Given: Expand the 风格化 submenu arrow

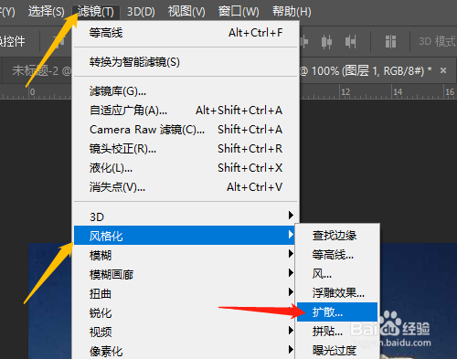Looking at the screenshot, I should (291, 235).
